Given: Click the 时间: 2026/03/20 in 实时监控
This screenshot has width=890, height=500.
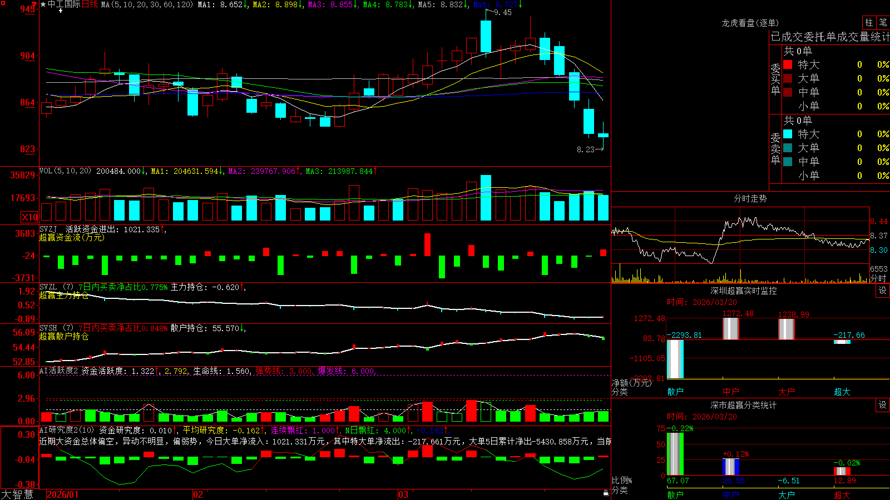Looking at the screenshot, I should (x=702, y=302).
